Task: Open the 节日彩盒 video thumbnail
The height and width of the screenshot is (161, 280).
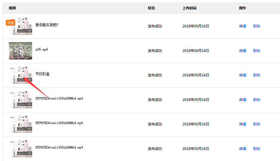Action: (20, 75)
